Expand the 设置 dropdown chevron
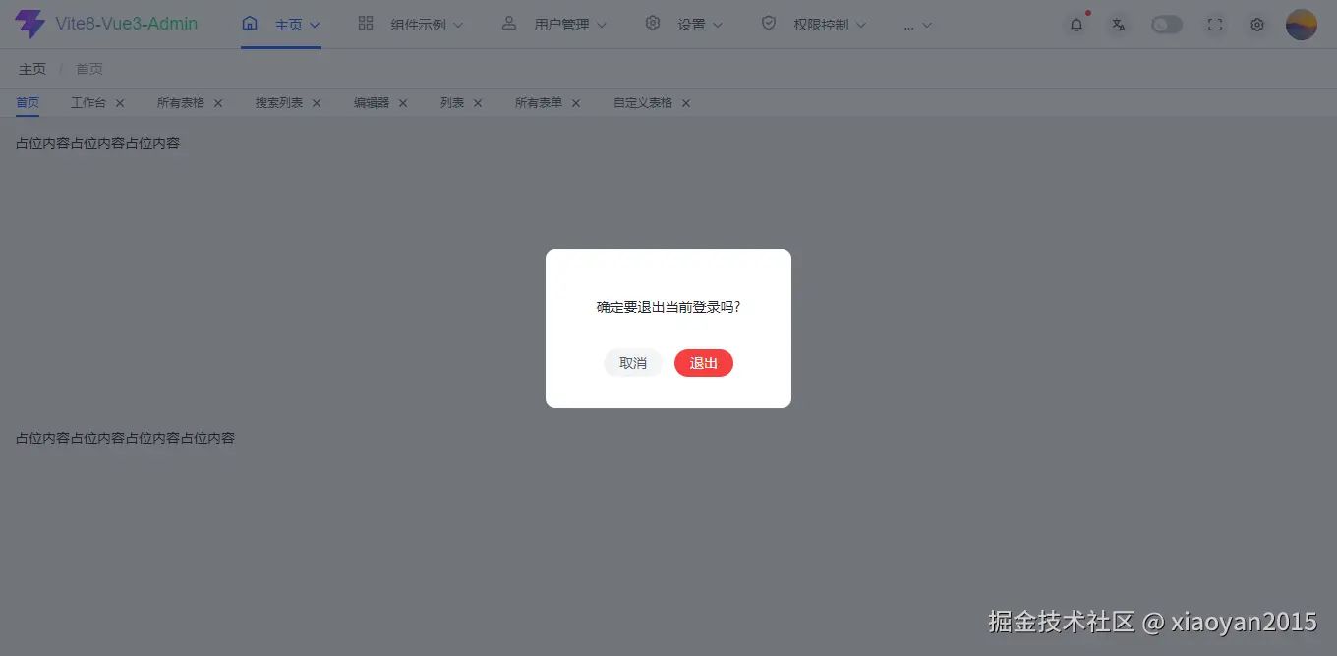This screenshot has height=656, width=1337. pyautogui.click(x=717, y=25)
